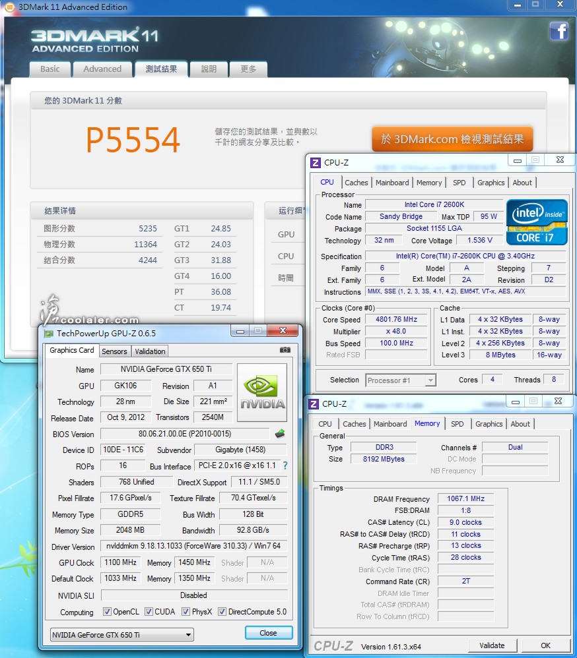Toggle the CUDA checkbox in GPU-Z
The height and width of the screenshot is (658, 577).
(149, 611)
